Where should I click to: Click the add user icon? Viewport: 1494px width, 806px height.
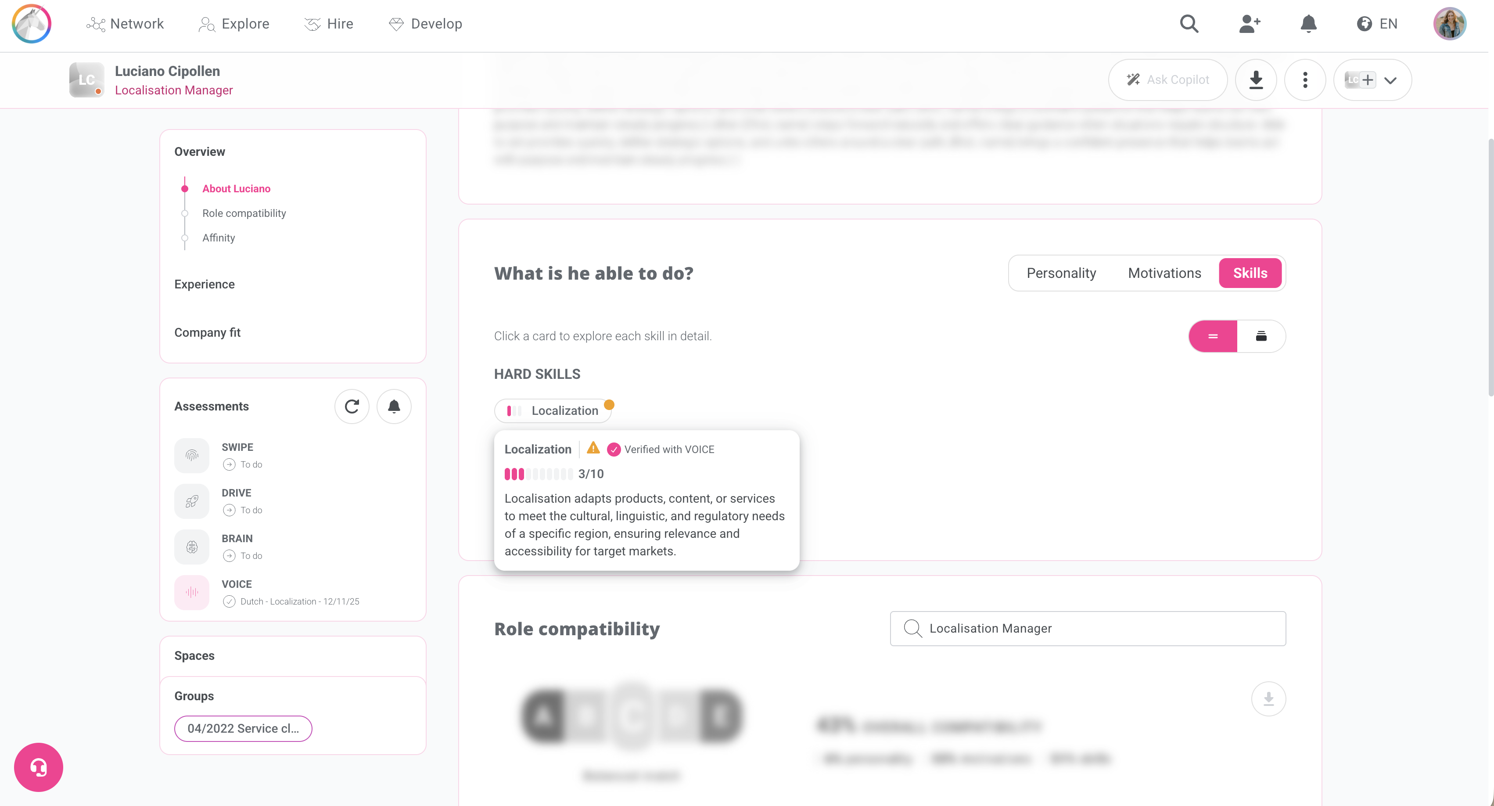pos(1249,24)
